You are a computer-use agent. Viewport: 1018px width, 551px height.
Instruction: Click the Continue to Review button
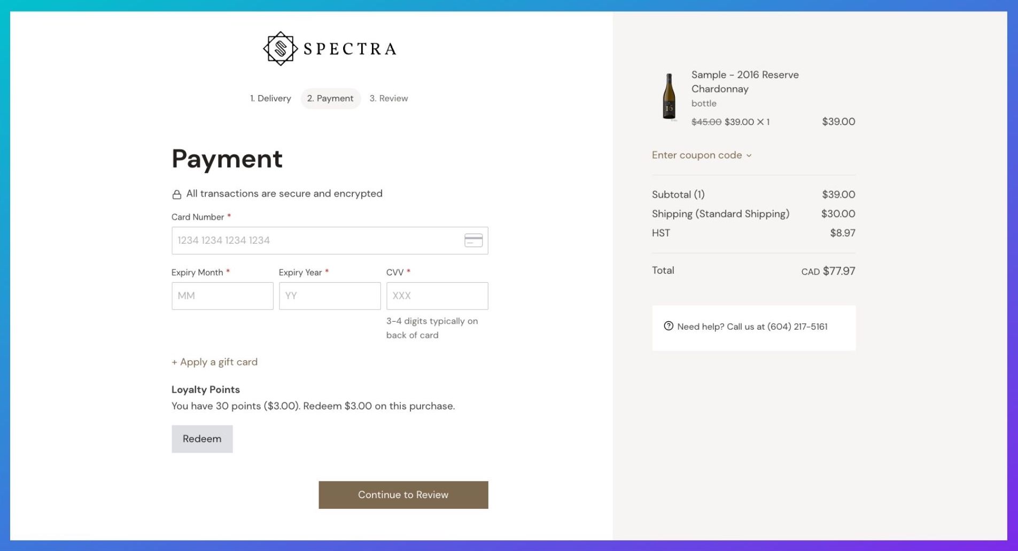point(403,495)
